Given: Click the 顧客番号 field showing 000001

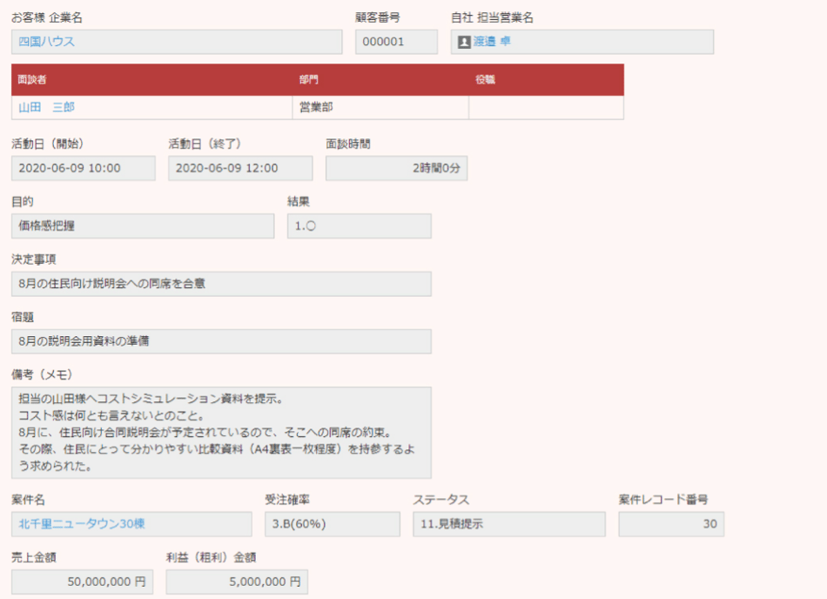Looking at the screenshot, I should [x=396, y=42].
